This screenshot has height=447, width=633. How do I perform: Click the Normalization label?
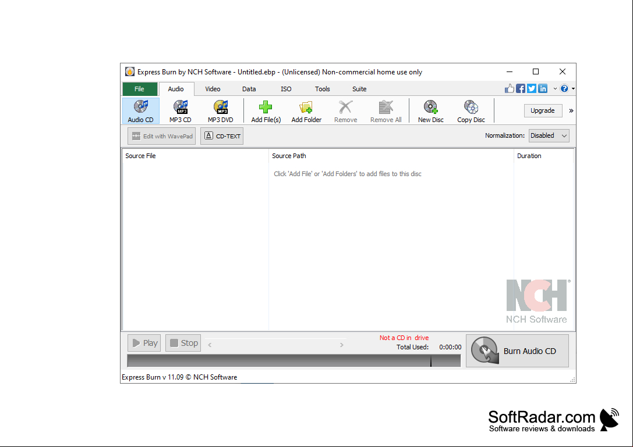pyautogui.click(x=505, y=135)
